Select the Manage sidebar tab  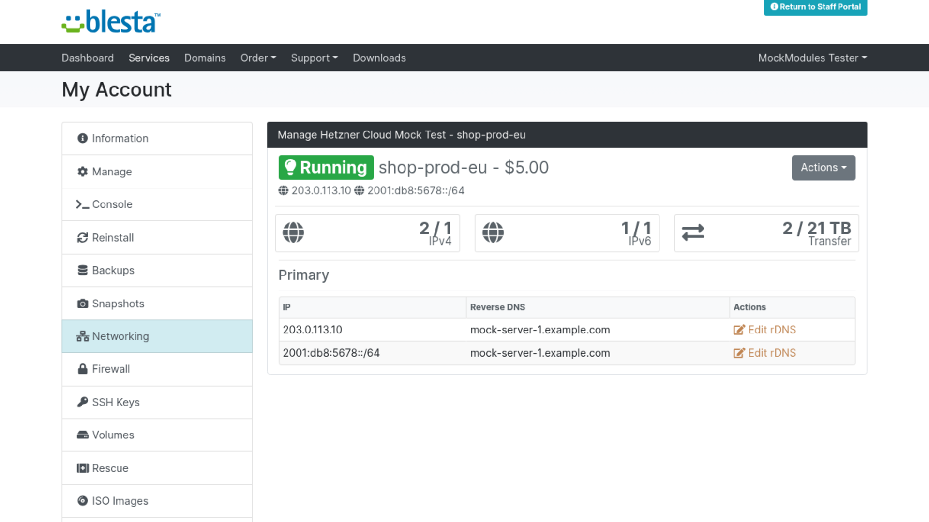157,172
